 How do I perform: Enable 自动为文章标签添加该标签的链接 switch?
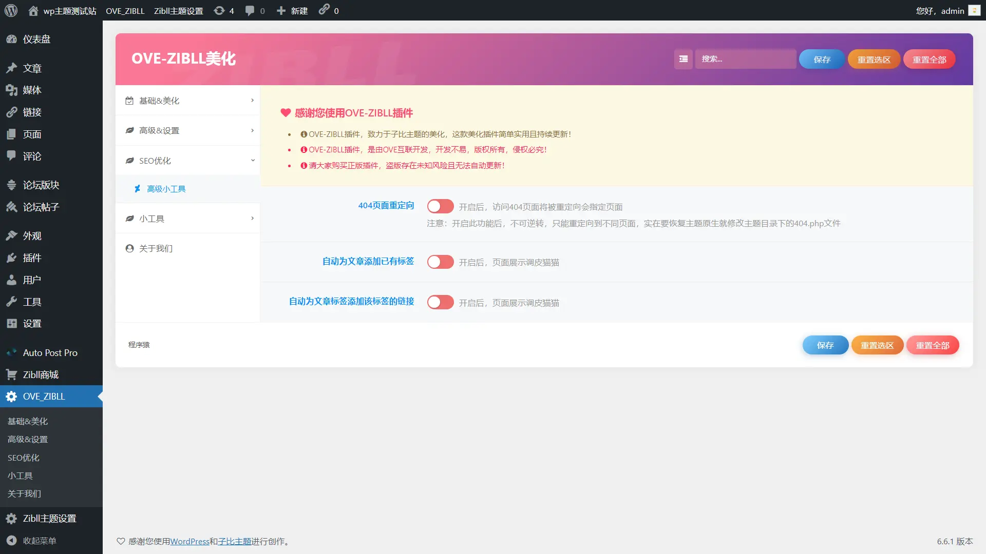pos(440,302)
